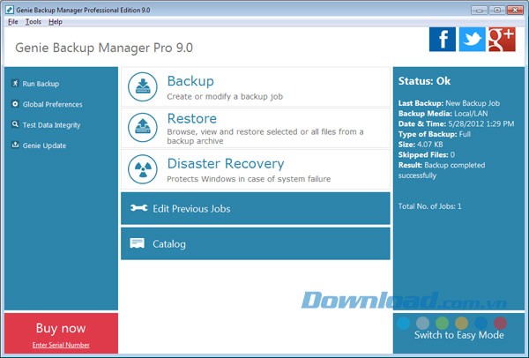This screenshot has width=529, height=358.
Task: Open the Google Plus icon
Action: [x=502, y=40]
